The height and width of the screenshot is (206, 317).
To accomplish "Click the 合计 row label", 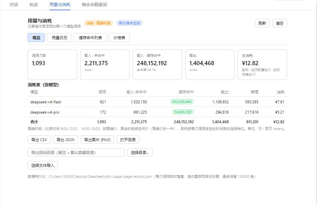I will pos(34,122).
